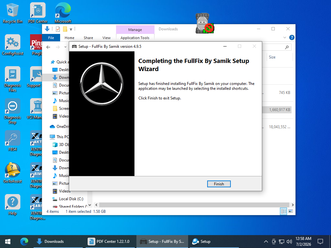
Task: Switch to details view layout icon
Action: click(x=283, y=211)
